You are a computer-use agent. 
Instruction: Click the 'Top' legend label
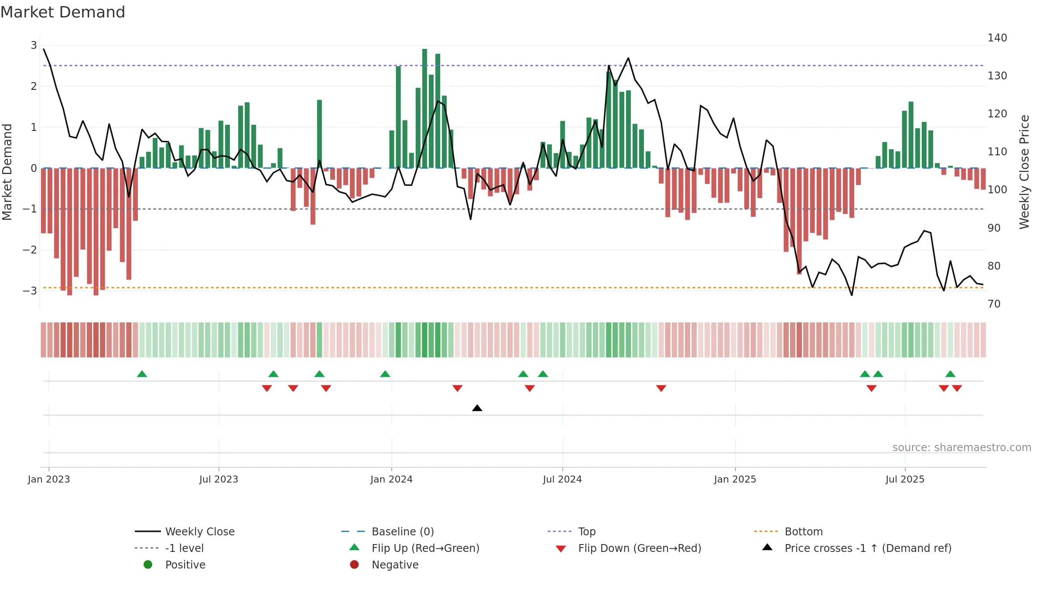coord(587,532)
